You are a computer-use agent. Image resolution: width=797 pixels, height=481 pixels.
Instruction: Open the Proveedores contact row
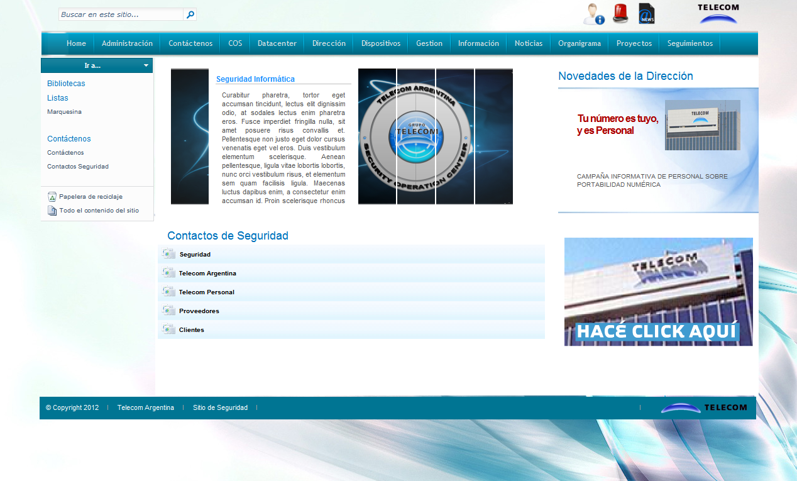351,311
